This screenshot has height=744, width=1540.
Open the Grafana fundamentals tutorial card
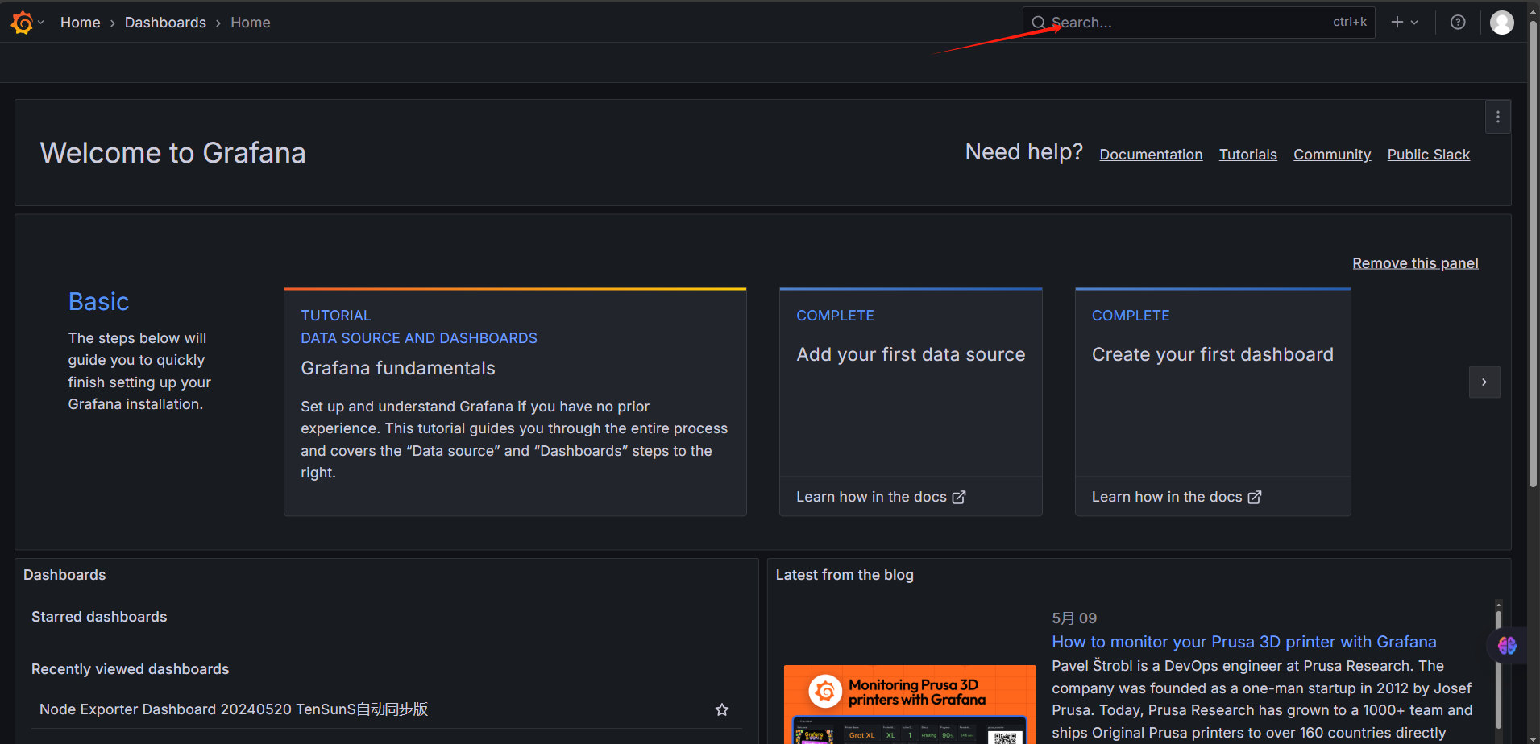click(515, 402)
